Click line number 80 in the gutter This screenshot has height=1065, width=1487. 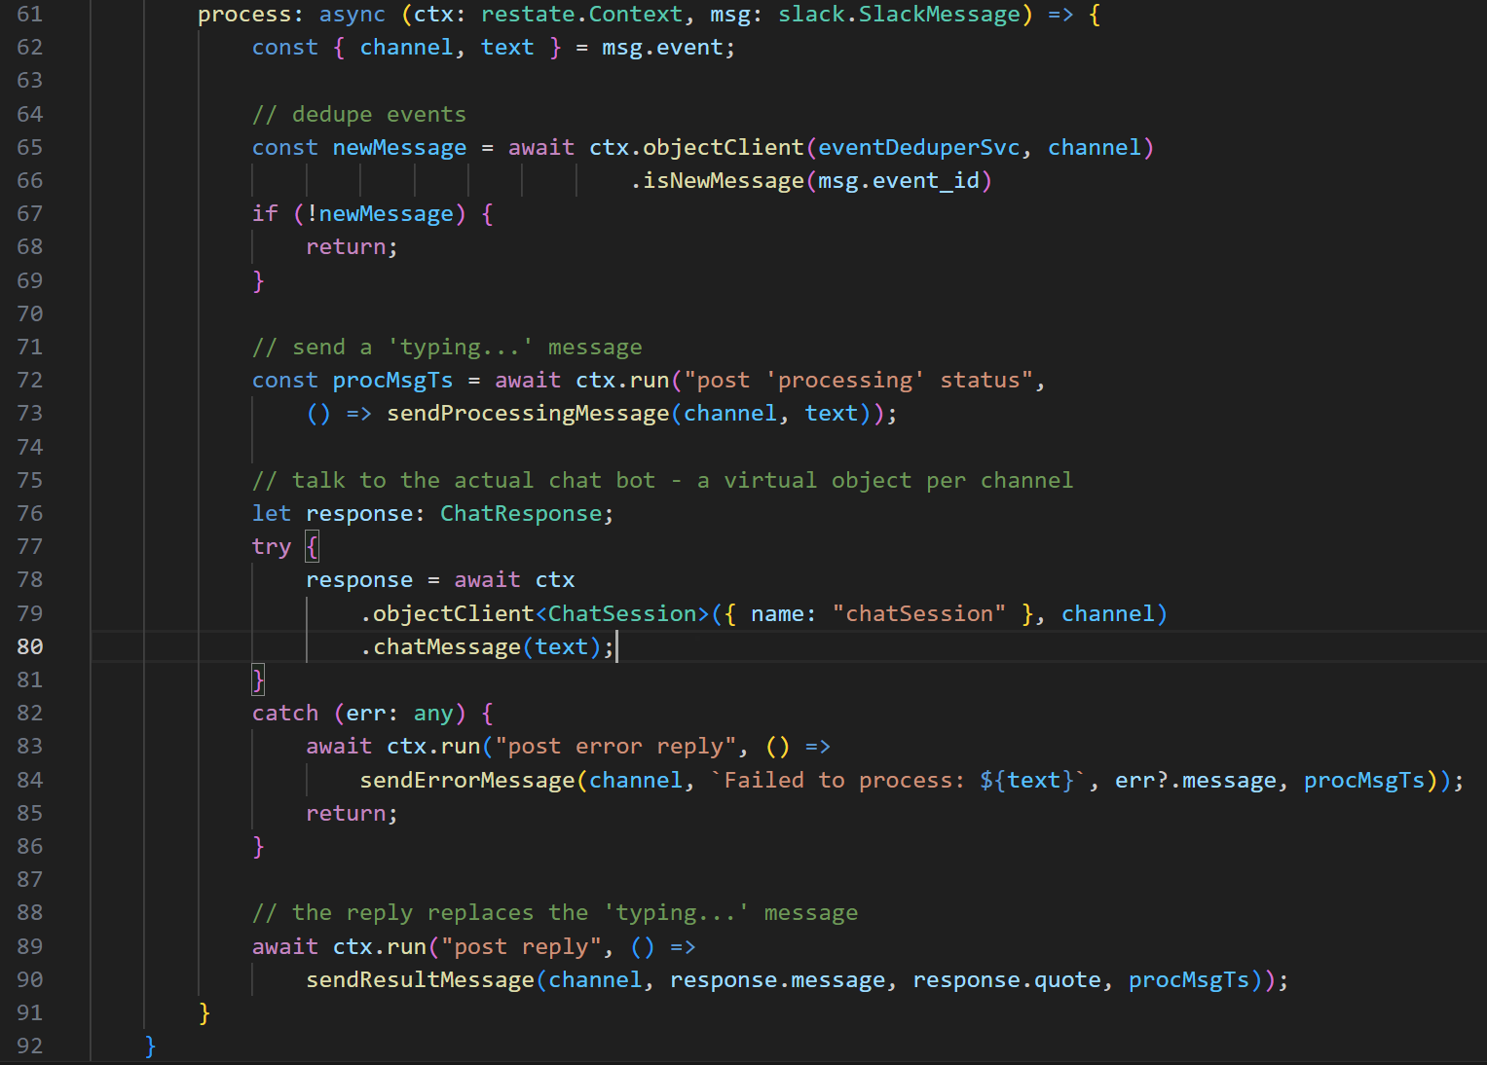click(x=30, y=646)
